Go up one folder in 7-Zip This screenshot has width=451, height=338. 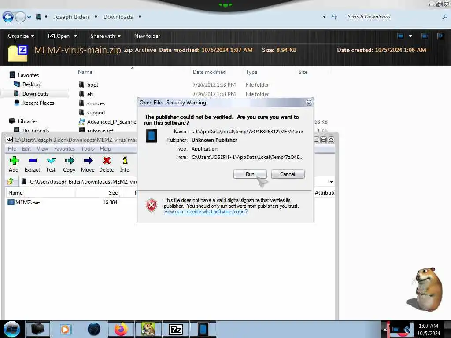(11, 181)
